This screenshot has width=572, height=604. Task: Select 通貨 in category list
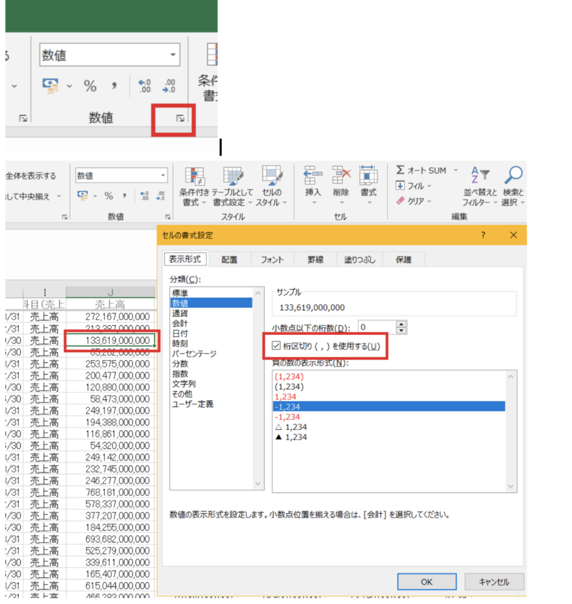click(211, 313)
